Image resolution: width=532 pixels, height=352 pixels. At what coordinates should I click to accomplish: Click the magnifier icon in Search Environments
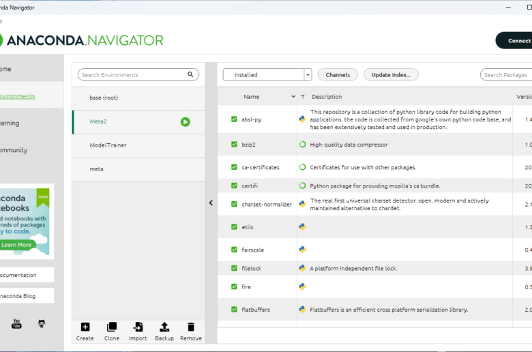point(190,74)
